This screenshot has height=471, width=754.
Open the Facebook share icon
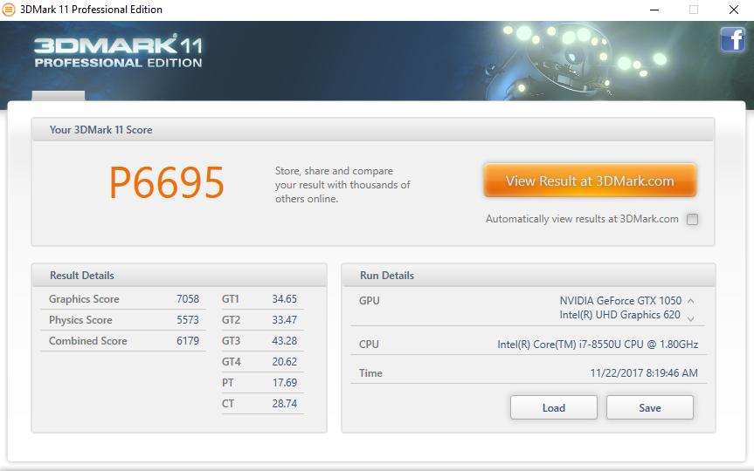732,39
